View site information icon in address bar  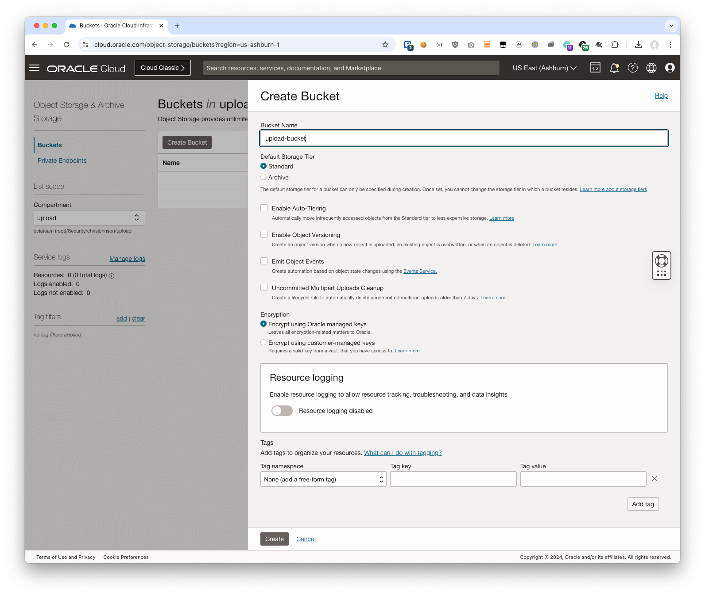coord(86,45)
